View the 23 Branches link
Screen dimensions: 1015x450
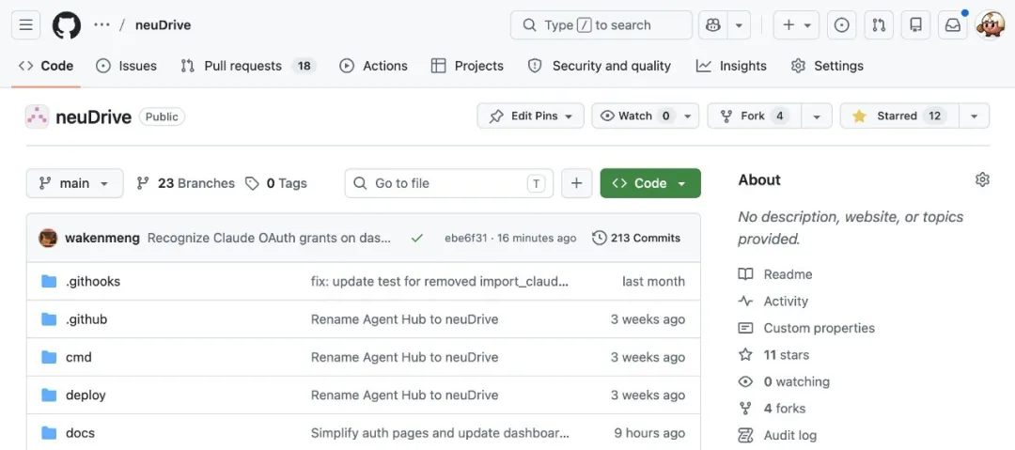coord(186,183)
